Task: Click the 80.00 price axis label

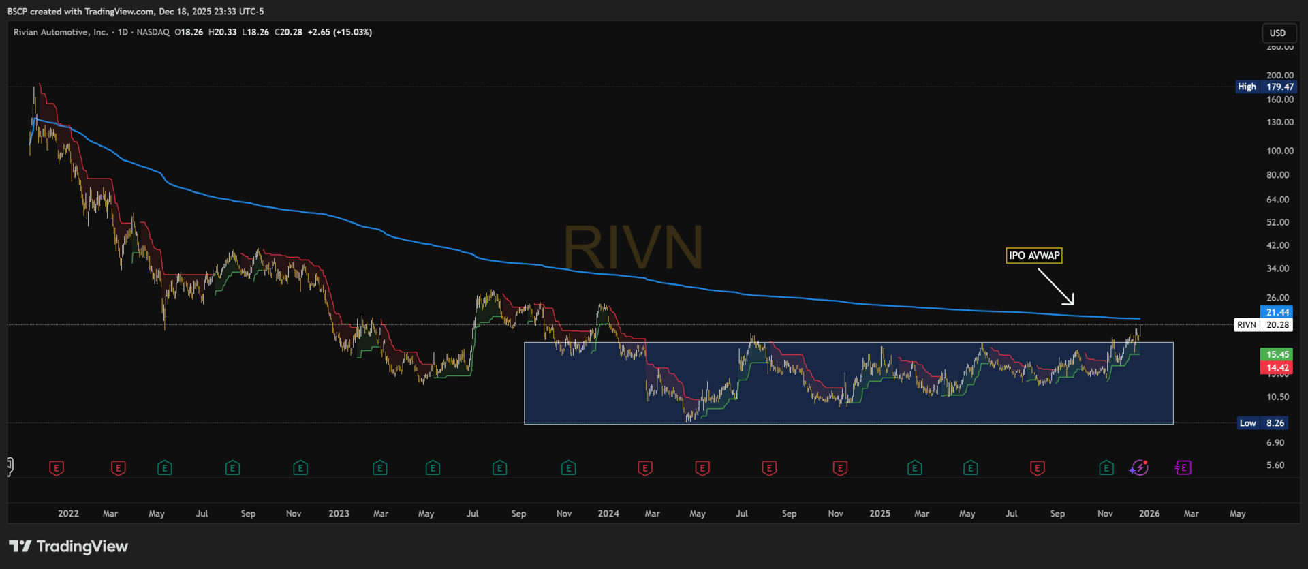Action: point(1278,175)
